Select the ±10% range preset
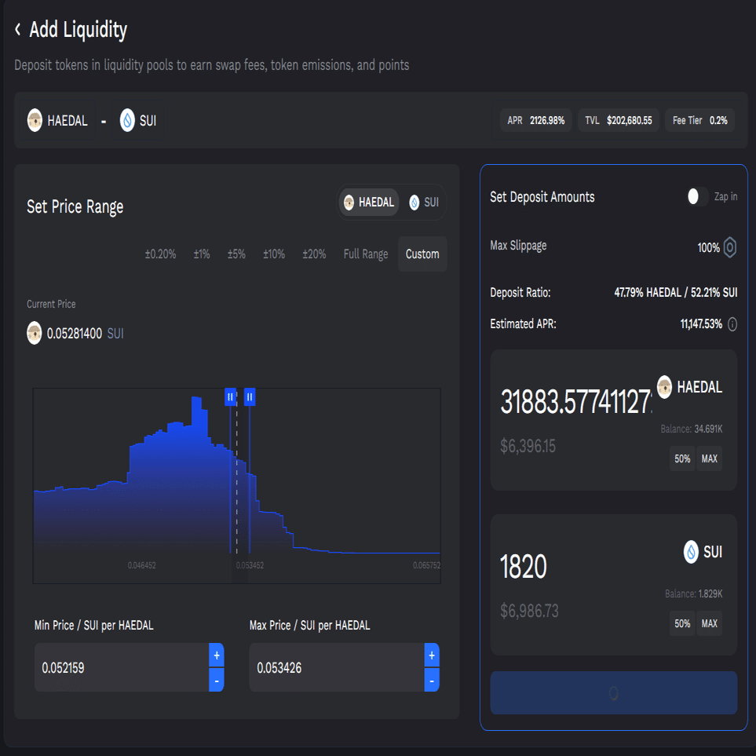756x756 pixels. [274, 254]
